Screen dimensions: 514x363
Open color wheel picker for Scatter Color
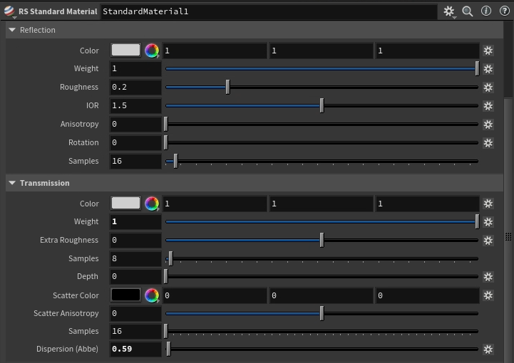click(151, 295)
